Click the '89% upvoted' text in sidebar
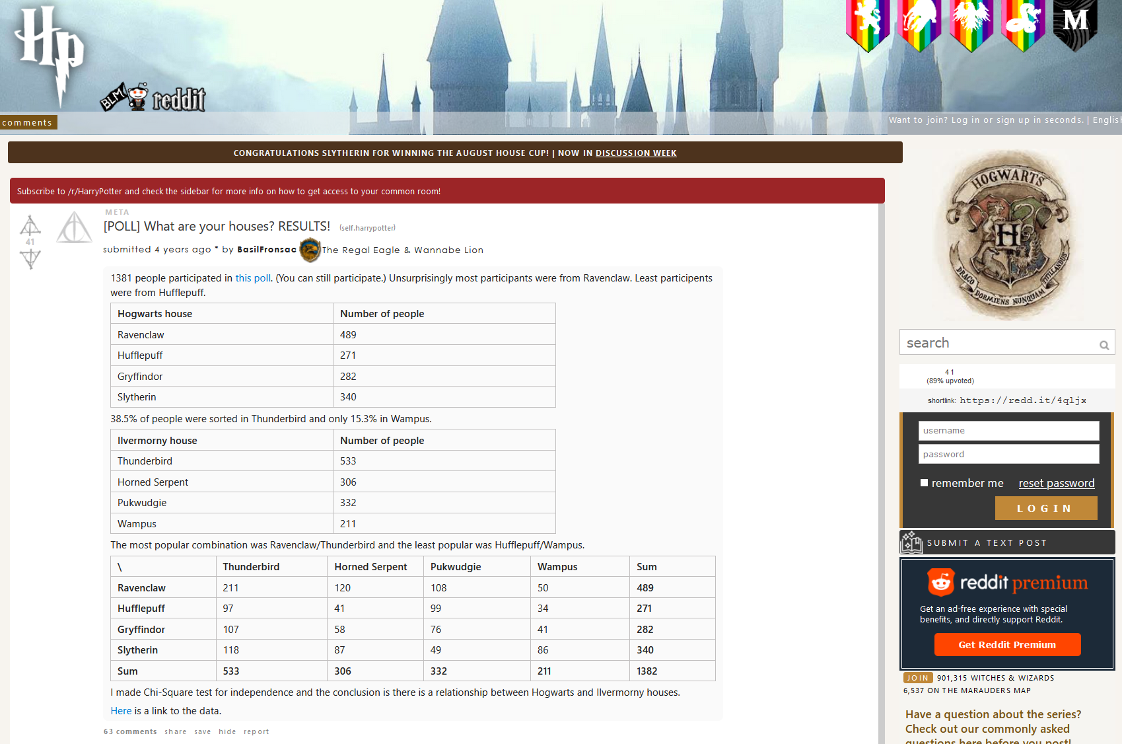This screenshot has width=1122, height=744. pyautogui.click(x=950, y=381)
